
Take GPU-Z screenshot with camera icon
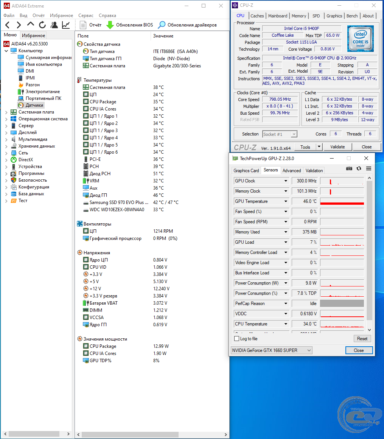tap(349, 168)
